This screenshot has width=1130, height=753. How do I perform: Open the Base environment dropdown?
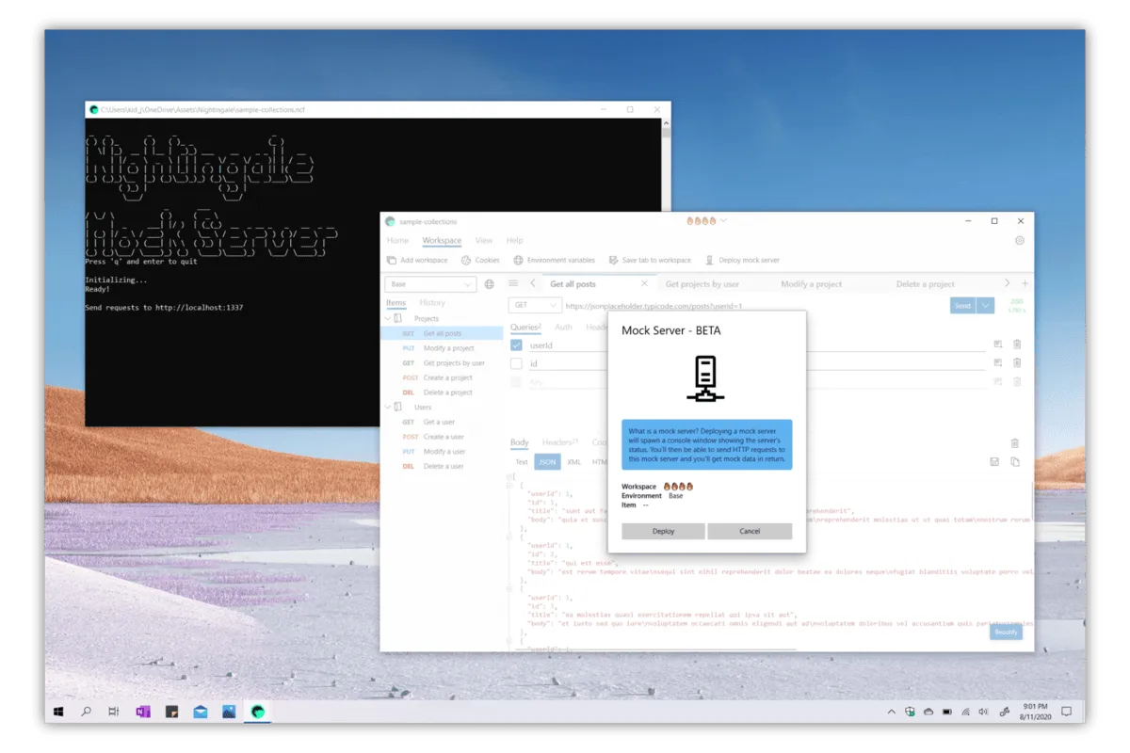point(429,283)
